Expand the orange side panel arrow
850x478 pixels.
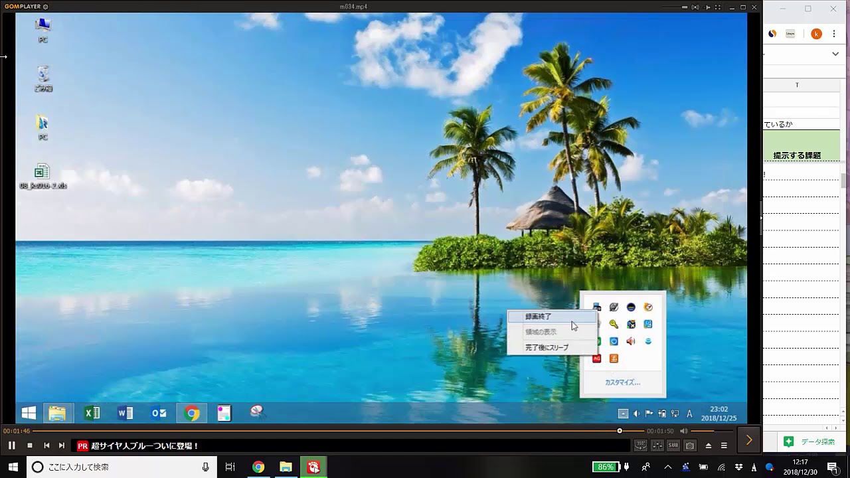coord(749,439)
